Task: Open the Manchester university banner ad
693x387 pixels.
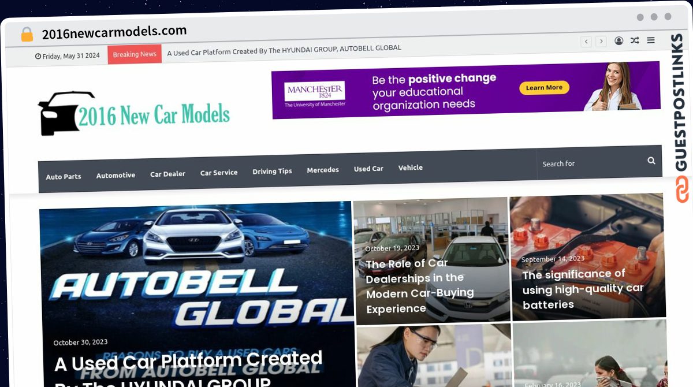Action: pos(465,91)
